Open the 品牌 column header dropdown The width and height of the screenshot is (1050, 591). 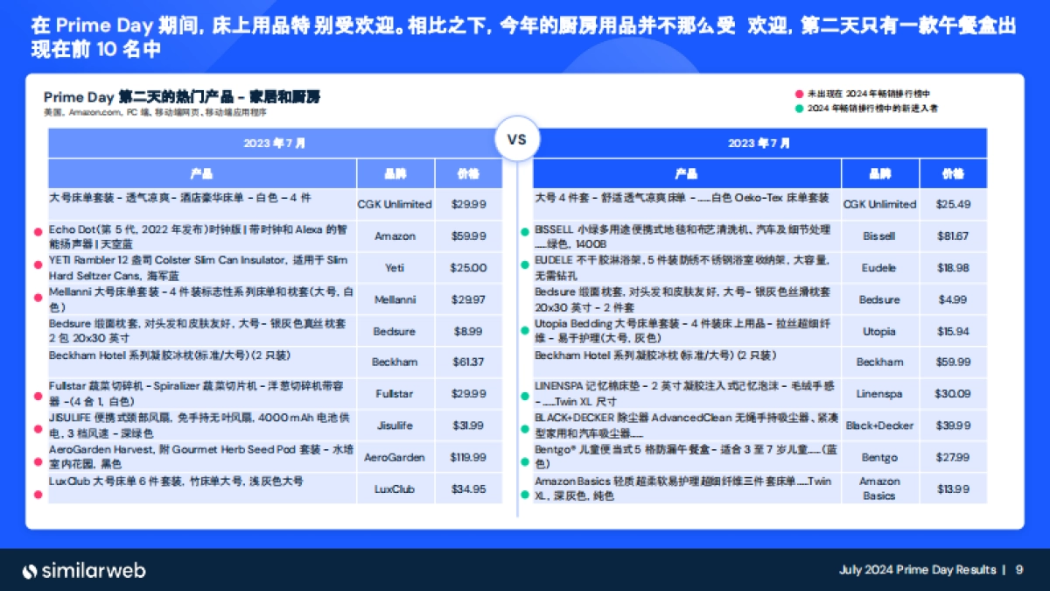[x=395, y=172]
